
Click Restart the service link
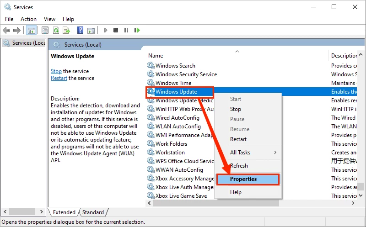click(x=59, y=78)
